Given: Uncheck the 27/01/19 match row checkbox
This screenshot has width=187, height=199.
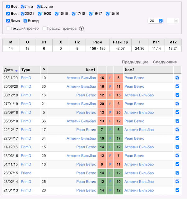Looking at the screenshot, I should point(177,104).
